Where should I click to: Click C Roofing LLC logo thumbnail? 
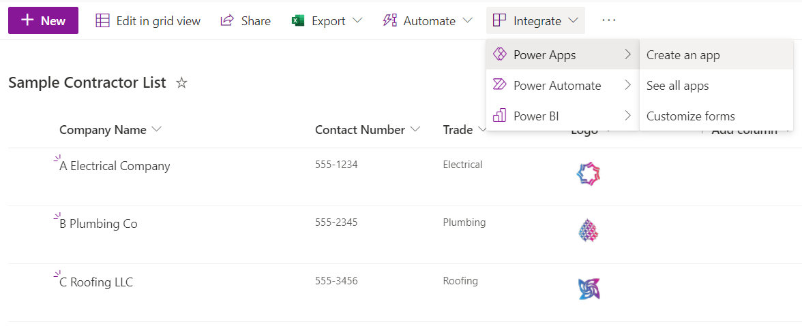pos(588,289)
